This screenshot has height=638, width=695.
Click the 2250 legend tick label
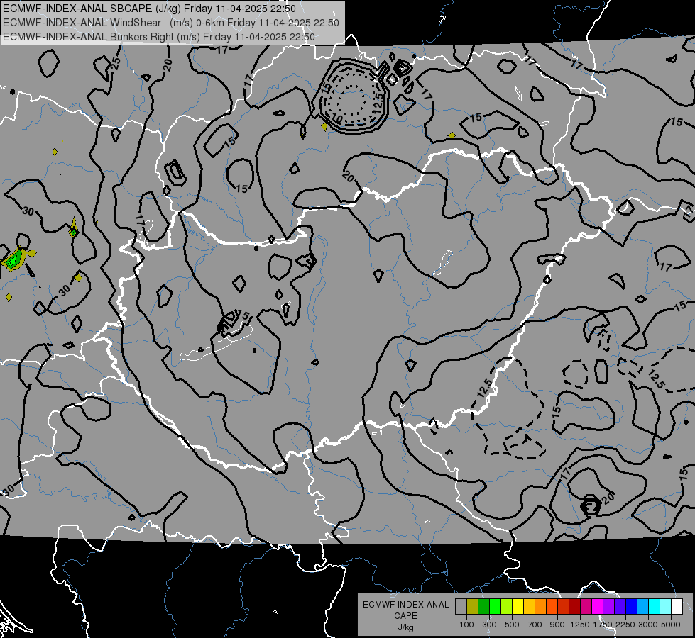coord(625,625)
